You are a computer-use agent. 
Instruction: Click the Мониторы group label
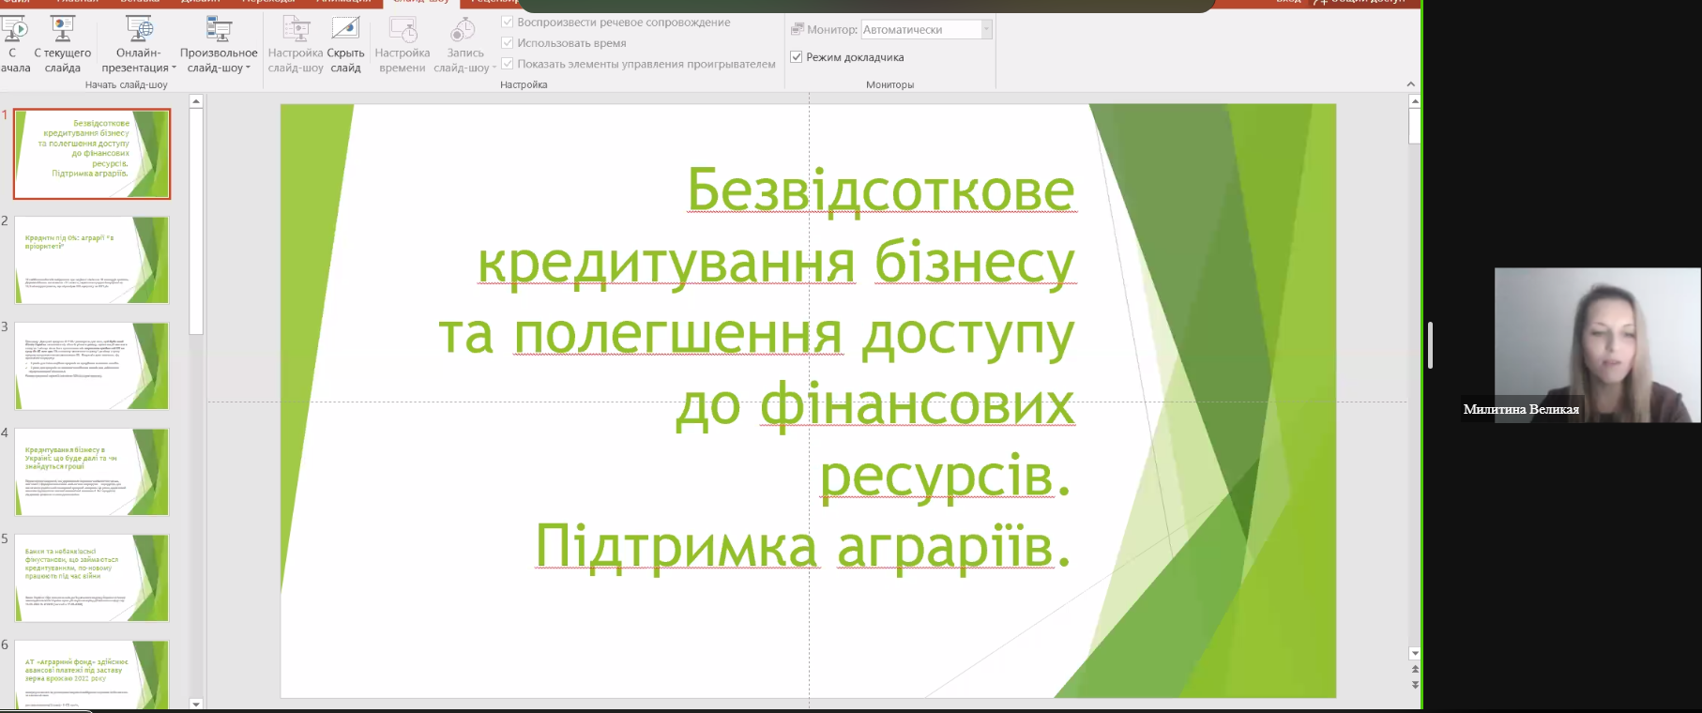click(889, 84)
